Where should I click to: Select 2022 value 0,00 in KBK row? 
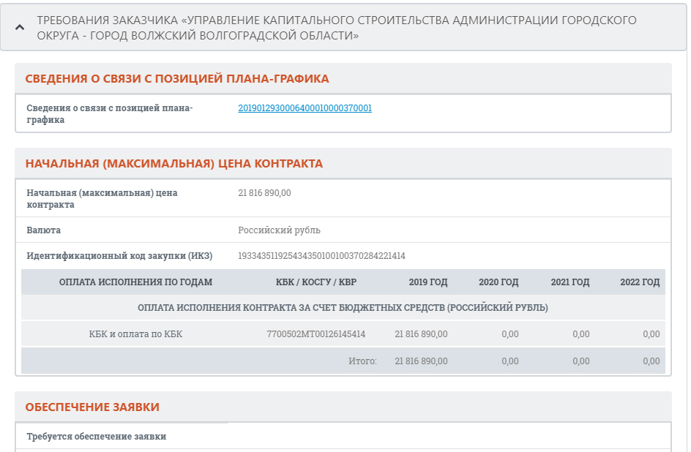651,334
